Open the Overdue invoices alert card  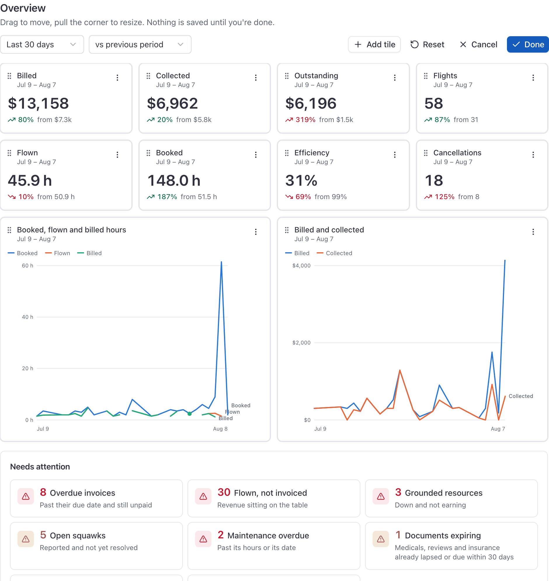(96, 498)
